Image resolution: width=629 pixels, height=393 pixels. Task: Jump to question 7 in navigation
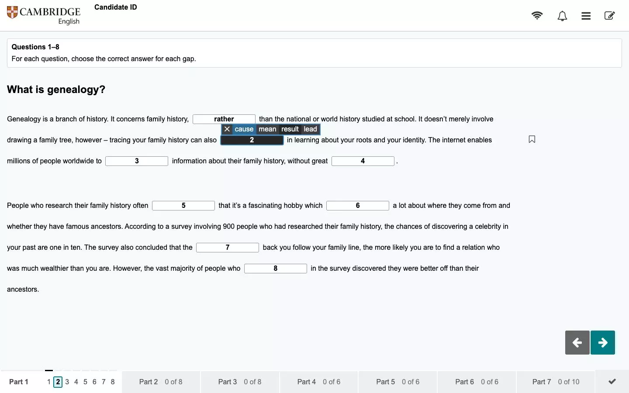[x=104, y=382]
